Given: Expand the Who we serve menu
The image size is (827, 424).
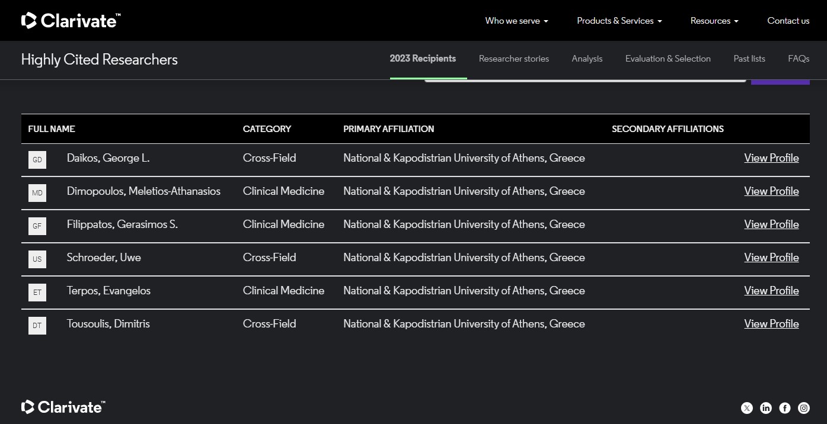Looking at the screenshot, I should coord(516,21).
